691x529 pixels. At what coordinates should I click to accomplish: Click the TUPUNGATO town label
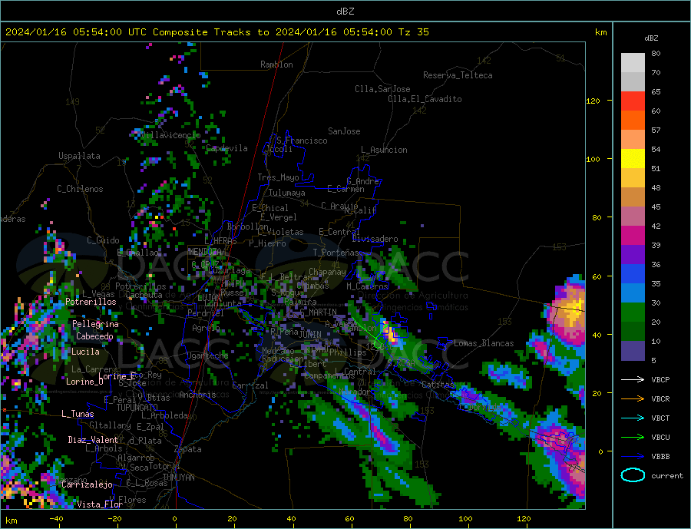tap(137, 408)
